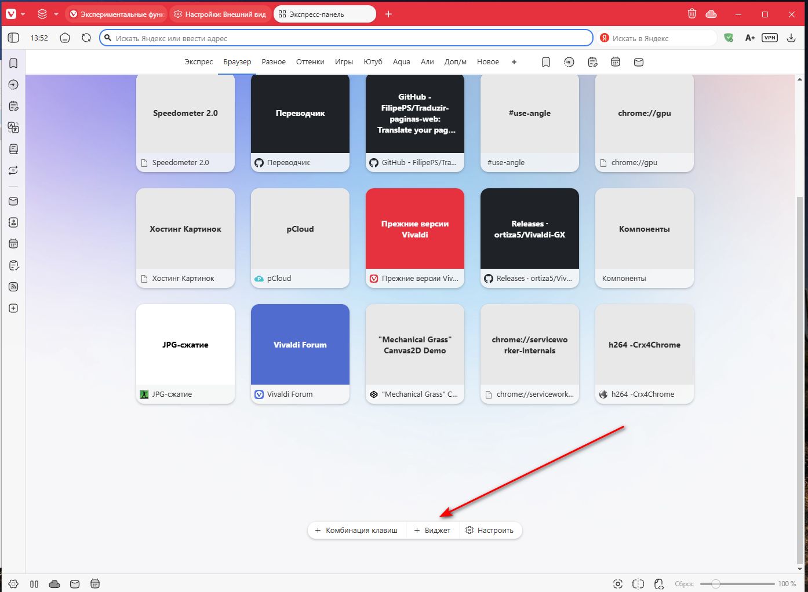Open page actions icon in status bar
Viewport: 808px width, 592px height.
point(658,584)
